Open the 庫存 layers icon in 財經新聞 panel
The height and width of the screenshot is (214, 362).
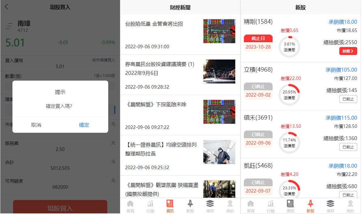(210, 206)
